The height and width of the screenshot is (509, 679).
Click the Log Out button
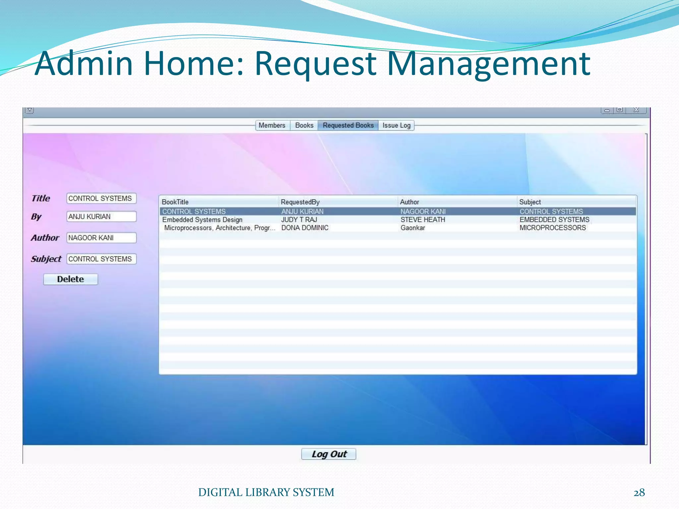pyautogui.click(x=329, y=454)
